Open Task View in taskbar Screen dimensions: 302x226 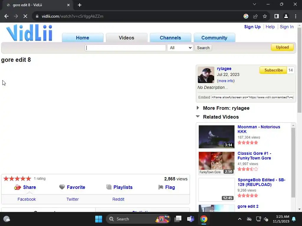tap(178, 219)
